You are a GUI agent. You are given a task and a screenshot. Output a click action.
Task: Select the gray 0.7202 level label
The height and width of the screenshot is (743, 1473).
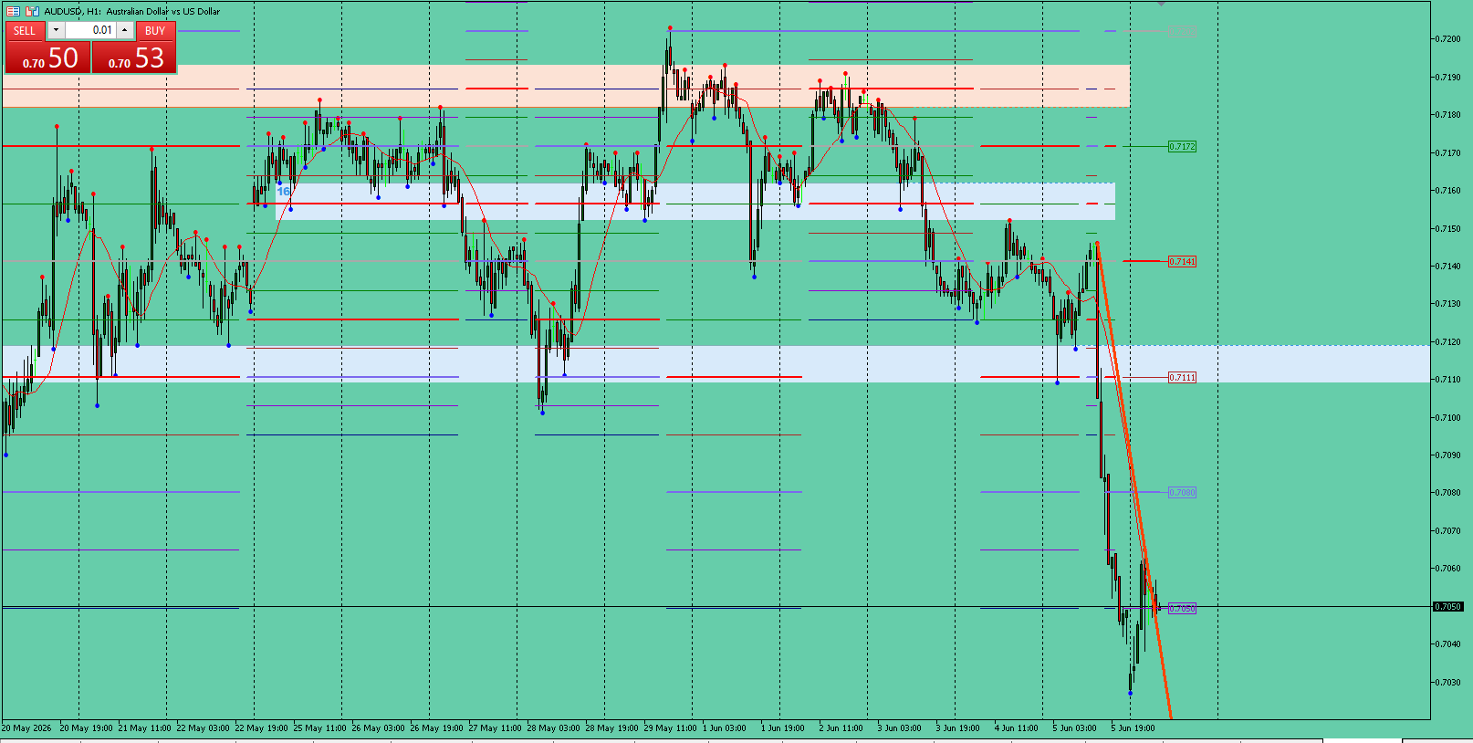pyautogui.click(x=1182, y=31)
